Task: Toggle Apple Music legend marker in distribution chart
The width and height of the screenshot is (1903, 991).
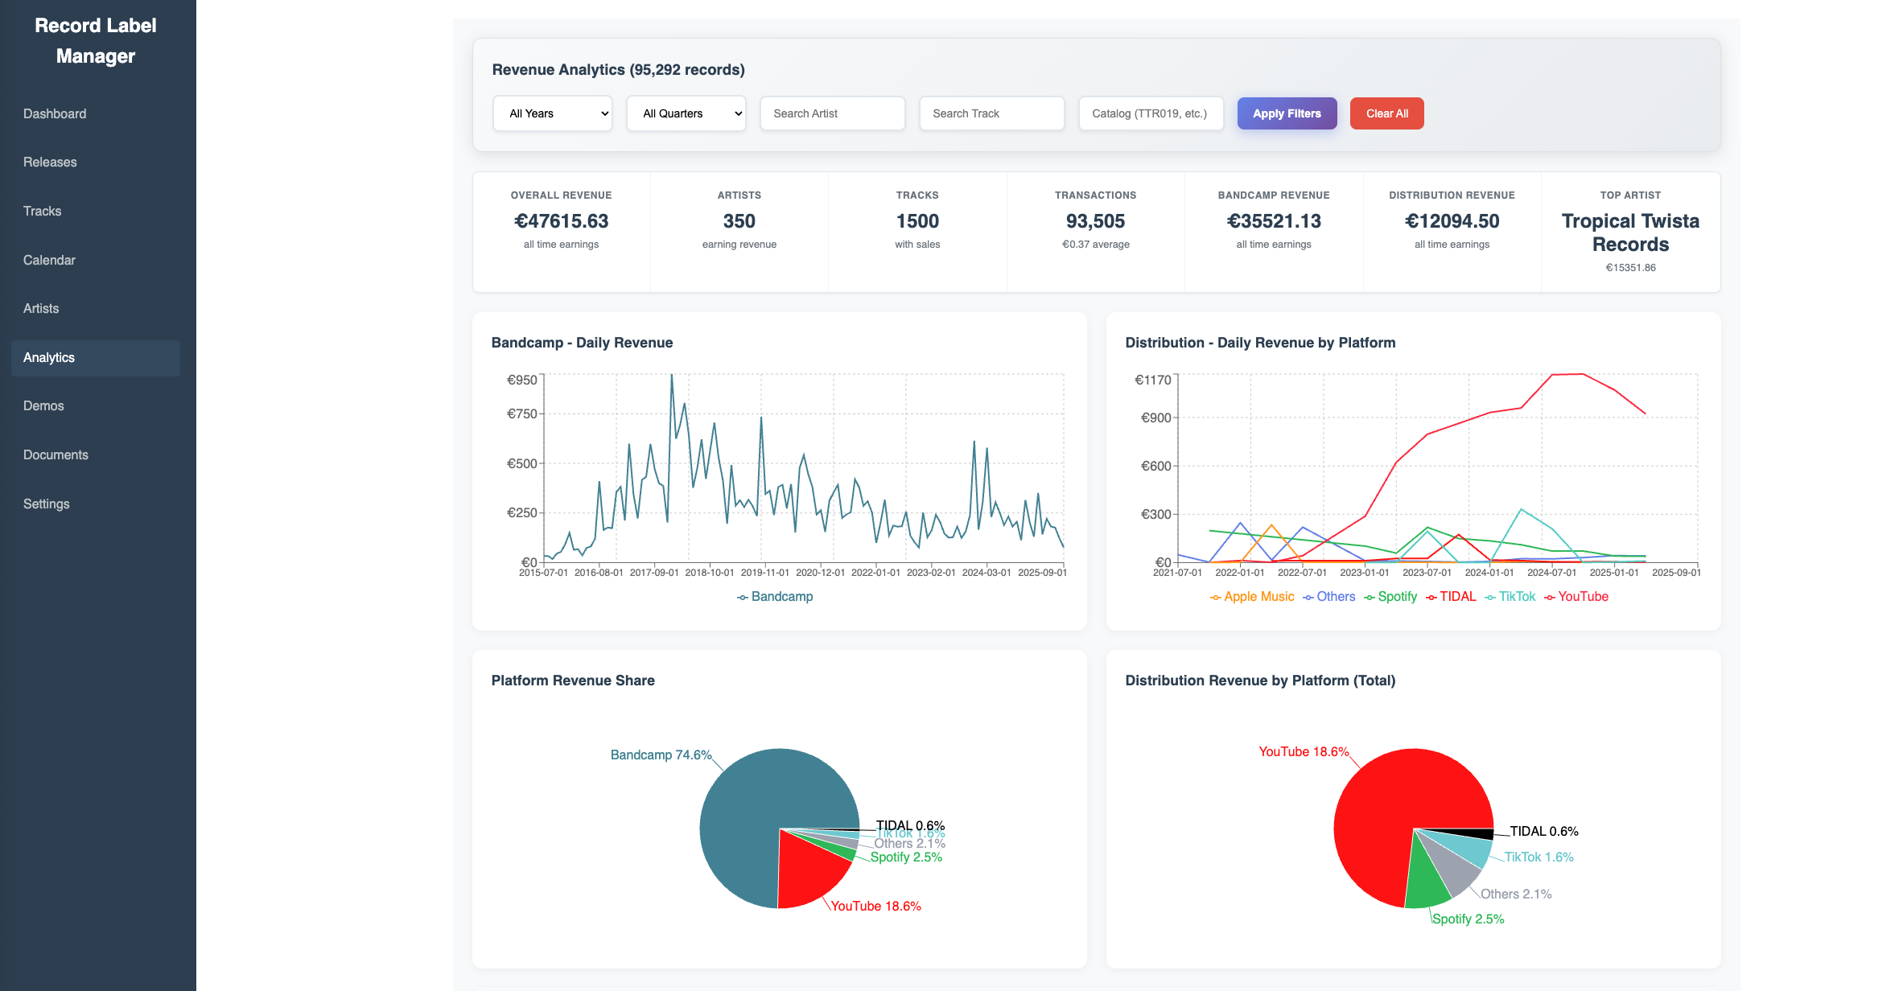Action: (1215, 597)
